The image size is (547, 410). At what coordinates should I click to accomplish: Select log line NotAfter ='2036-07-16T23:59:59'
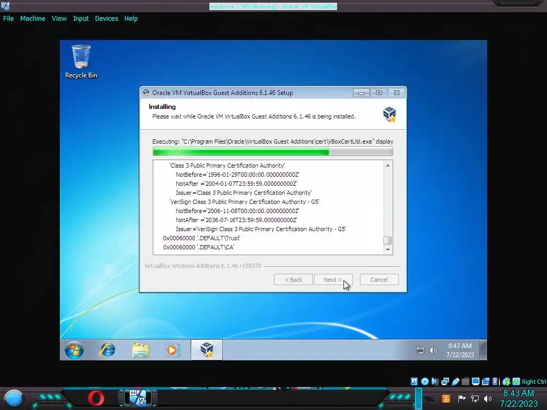(237, 220)
